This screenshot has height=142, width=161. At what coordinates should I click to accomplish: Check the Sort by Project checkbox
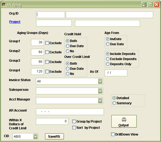74,128
